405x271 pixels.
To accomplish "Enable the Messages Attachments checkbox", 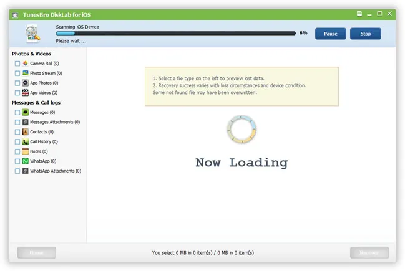I will 17,122.
